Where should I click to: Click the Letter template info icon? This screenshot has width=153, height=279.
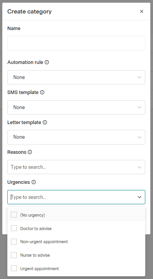click(45, 123)
